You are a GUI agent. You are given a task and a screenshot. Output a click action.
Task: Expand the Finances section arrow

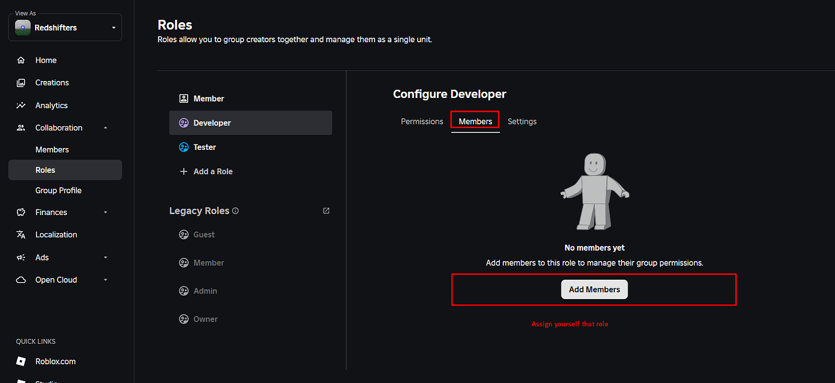click(x=106, y=212)
